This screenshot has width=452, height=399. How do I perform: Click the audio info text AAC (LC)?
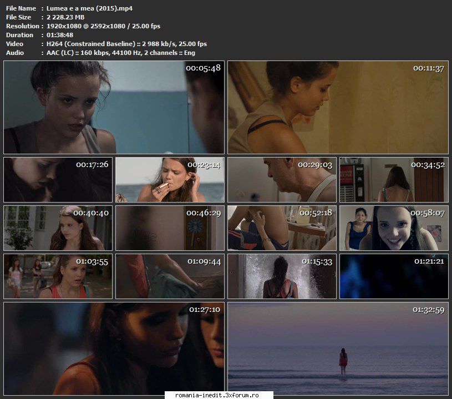coord(60,53)
